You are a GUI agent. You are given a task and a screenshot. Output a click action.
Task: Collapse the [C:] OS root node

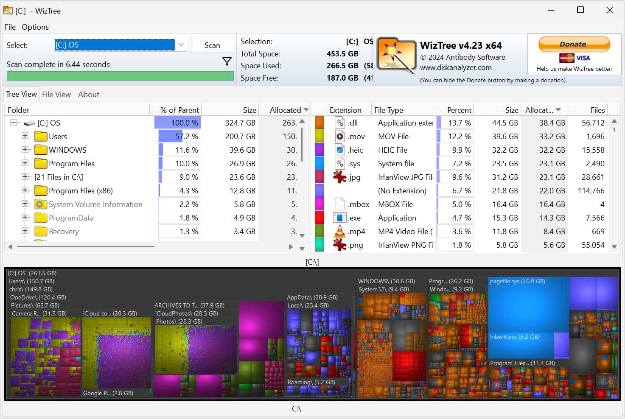(x=14, y=123)
